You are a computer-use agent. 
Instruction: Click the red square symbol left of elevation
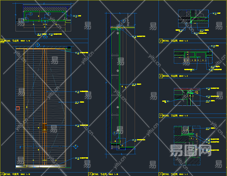(x=18, y=108)
